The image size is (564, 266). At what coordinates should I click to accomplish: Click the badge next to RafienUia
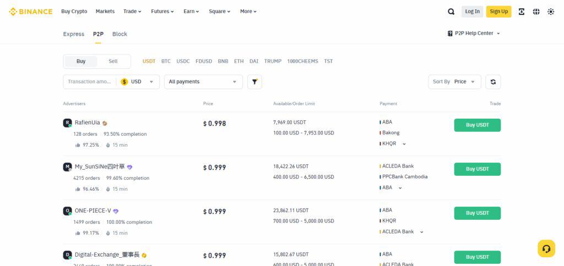tap(105, 123)
